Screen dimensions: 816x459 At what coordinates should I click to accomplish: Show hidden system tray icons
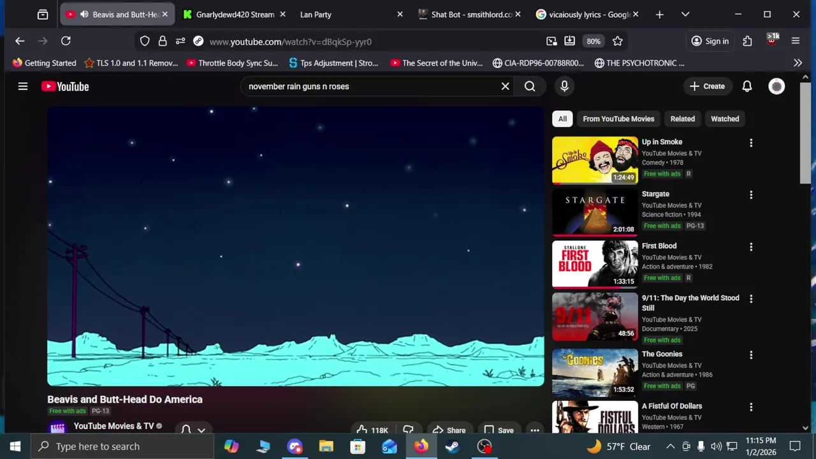pos(670,446)
